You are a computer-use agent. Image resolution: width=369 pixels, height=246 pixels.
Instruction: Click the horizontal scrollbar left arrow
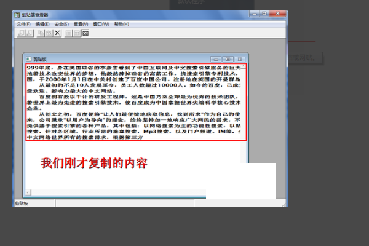click(x=28, y=192)
